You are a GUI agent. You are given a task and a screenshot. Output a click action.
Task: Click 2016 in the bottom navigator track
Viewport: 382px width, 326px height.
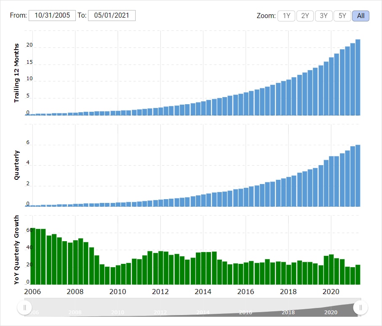(x=246, y=313)
